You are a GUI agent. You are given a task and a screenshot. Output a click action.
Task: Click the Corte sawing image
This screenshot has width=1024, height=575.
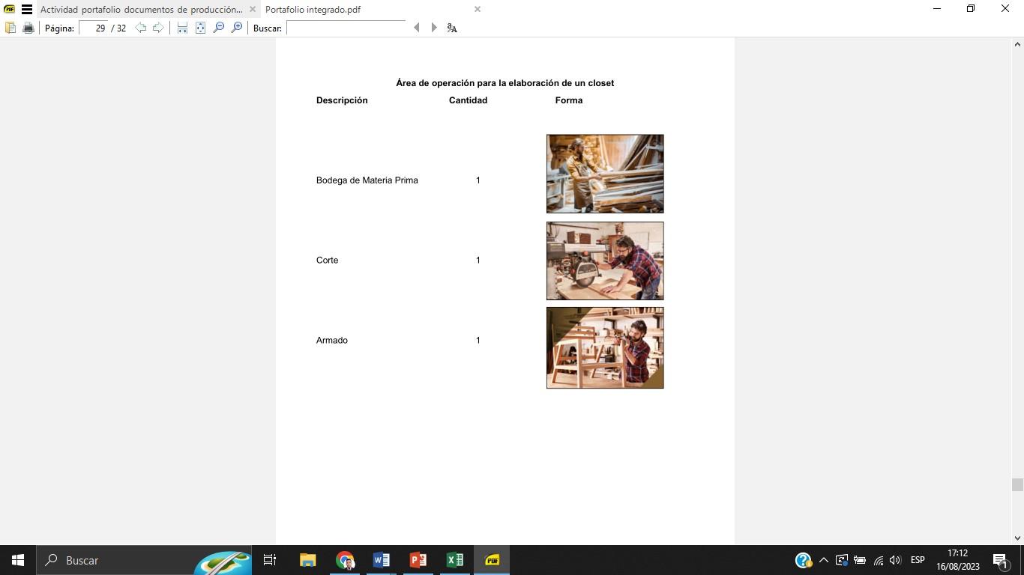point(605,261)
